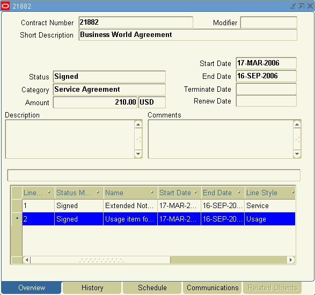Click the Amount field 210.00
Screen dimensions: 315x295
coord(95,102)
